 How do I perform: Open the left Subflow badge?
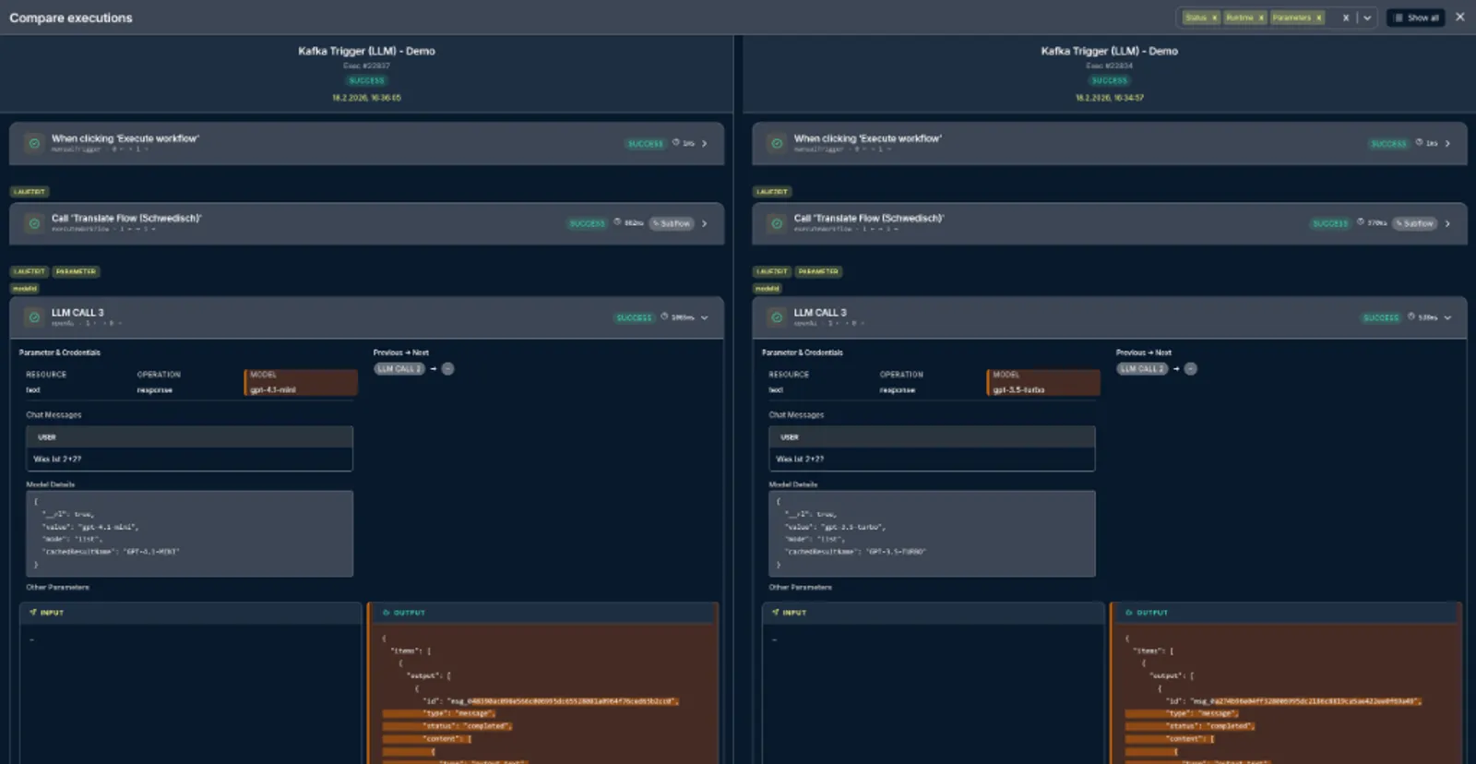(x=672, y=223)
